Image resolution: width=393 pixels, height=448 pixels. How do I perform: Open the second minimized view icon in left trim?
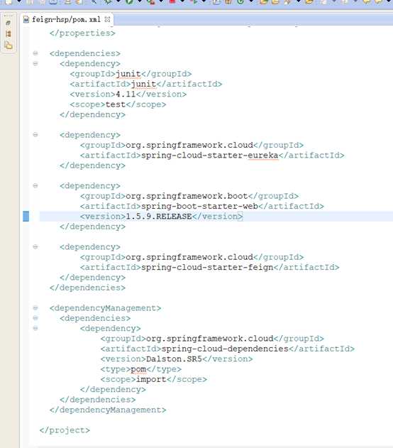point(9,33)
